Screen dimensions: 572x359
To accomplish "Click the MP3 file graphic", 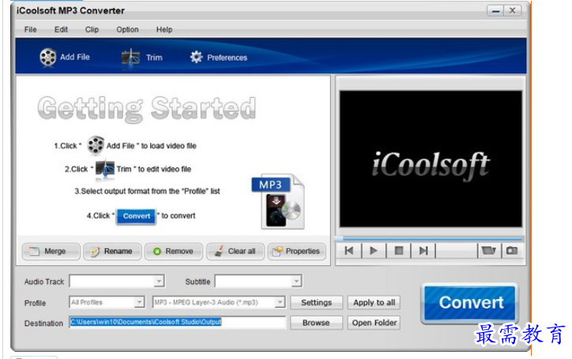I will (279, 201).
